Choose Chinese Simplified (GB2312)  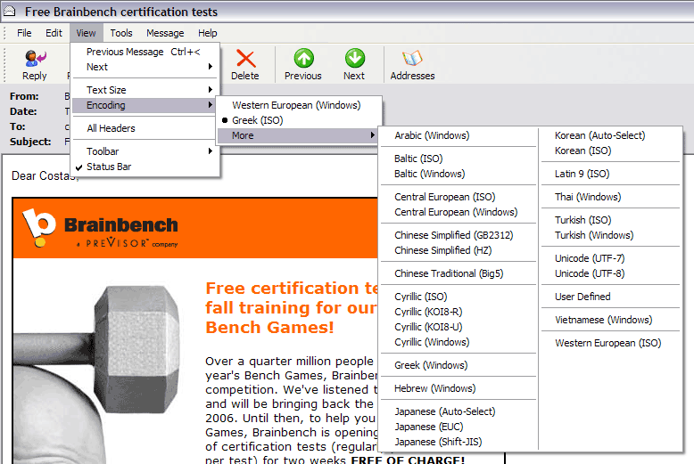[x=459, y=235]
